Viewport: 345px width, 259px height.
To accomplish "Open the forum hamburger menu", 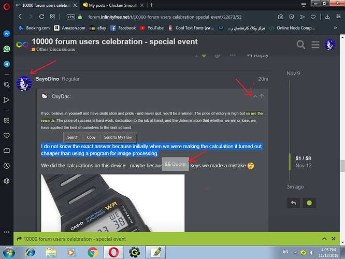I will 315,45.
